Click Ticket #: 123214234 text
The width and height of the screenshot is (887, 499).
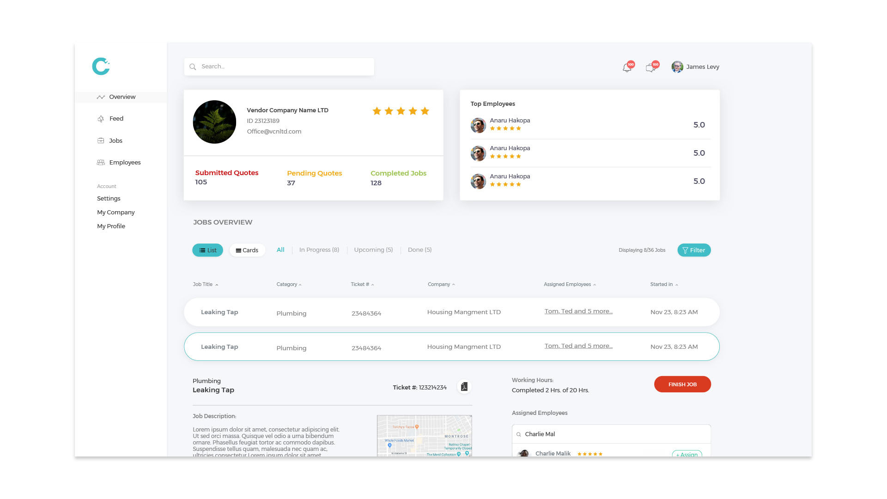pyautogui.click(x=419, y=388)
